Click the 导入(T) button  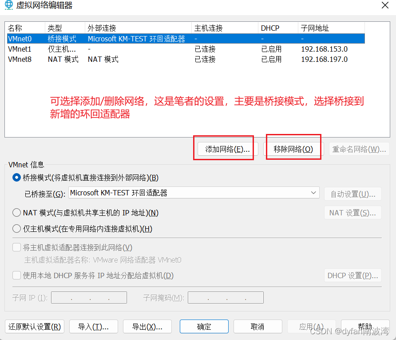pos(93,326)
